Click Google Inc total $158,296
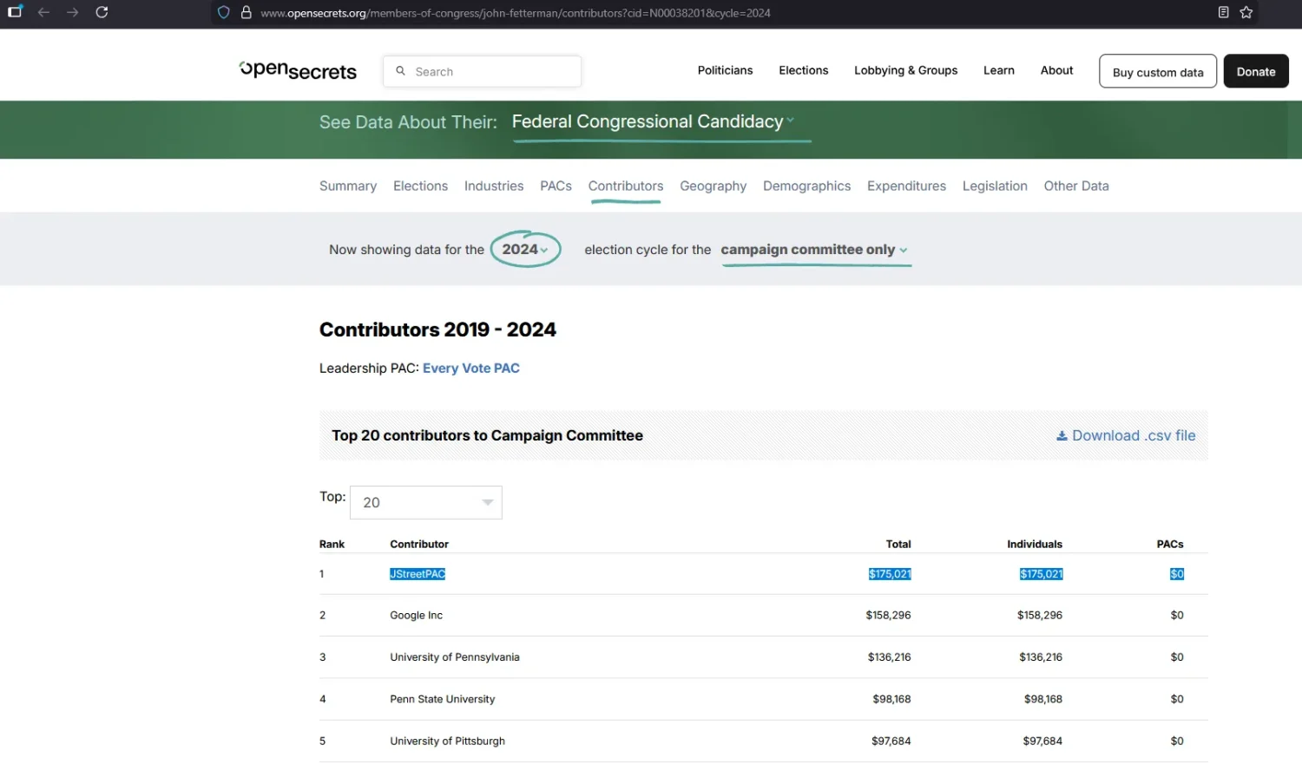 tap(888, 615)
